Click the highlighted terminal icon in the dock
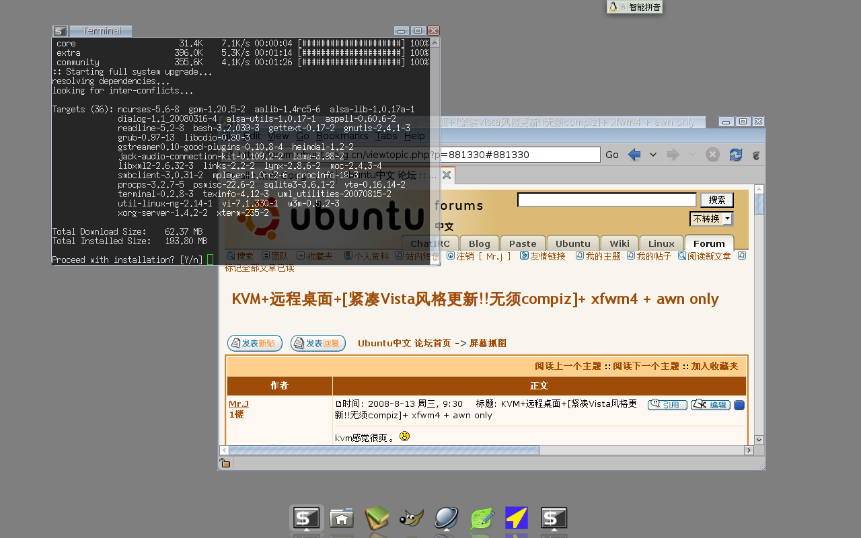Screen dimensions: 861x538 point(307,518)
